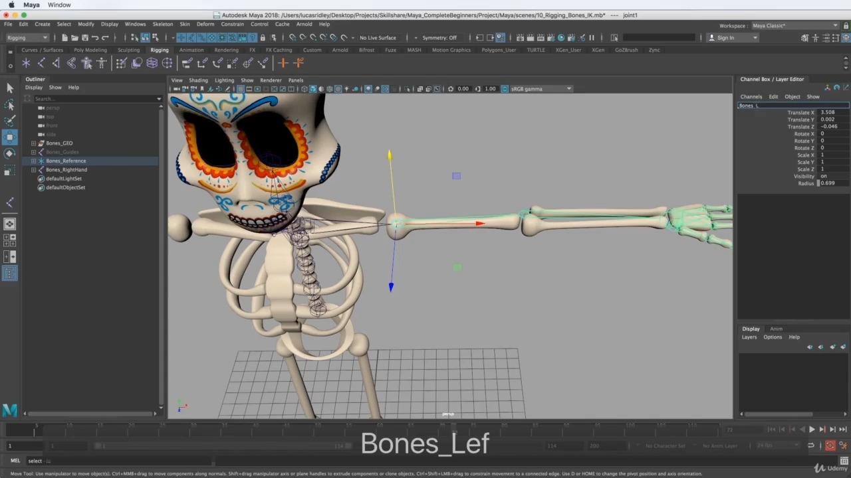
Task: Expand the Bones_GEO node in Outliner
Action: pyautogui.click(x=33, y=143)
